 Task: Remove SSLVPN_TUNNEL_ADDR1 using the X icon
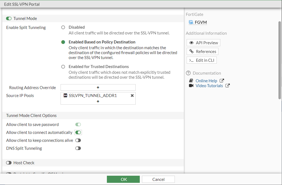tap(132, 96)
